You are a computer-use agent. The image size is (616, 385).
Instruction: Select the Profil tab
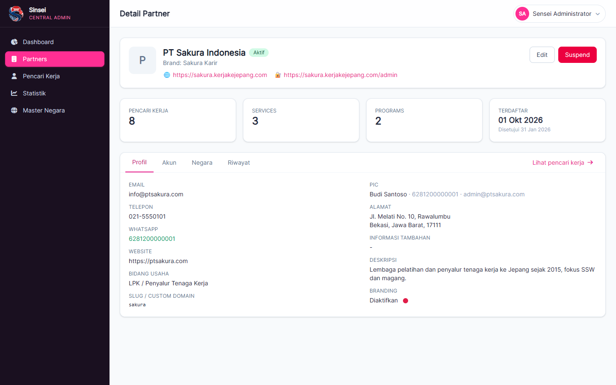139,163
